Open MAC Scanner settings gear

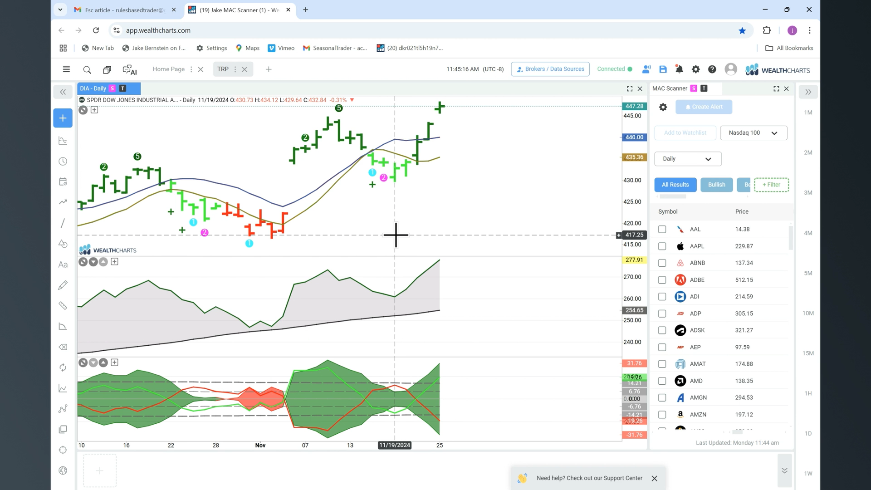point(663,107)
